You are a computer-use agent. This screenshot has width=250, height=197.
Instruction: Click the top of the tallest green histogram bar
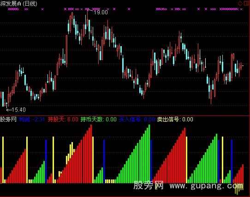pyautogui.click(x=149, y=125)
